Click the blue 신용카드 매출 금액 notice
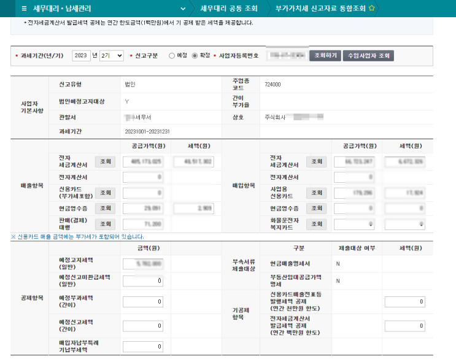Image resolution: width=456 pixels, height=362 pixels. 77,237
